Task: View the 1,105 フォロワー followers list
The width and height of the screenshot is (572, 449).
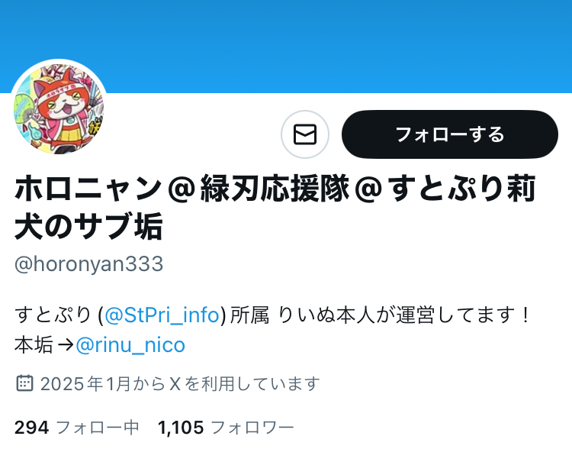Action: click(226, 428)
